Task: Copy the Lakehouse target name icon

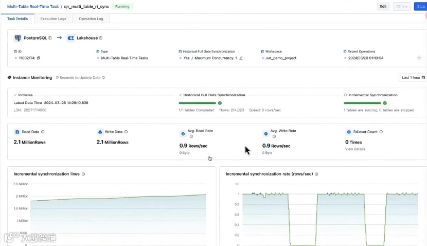Action: (101, 38)
